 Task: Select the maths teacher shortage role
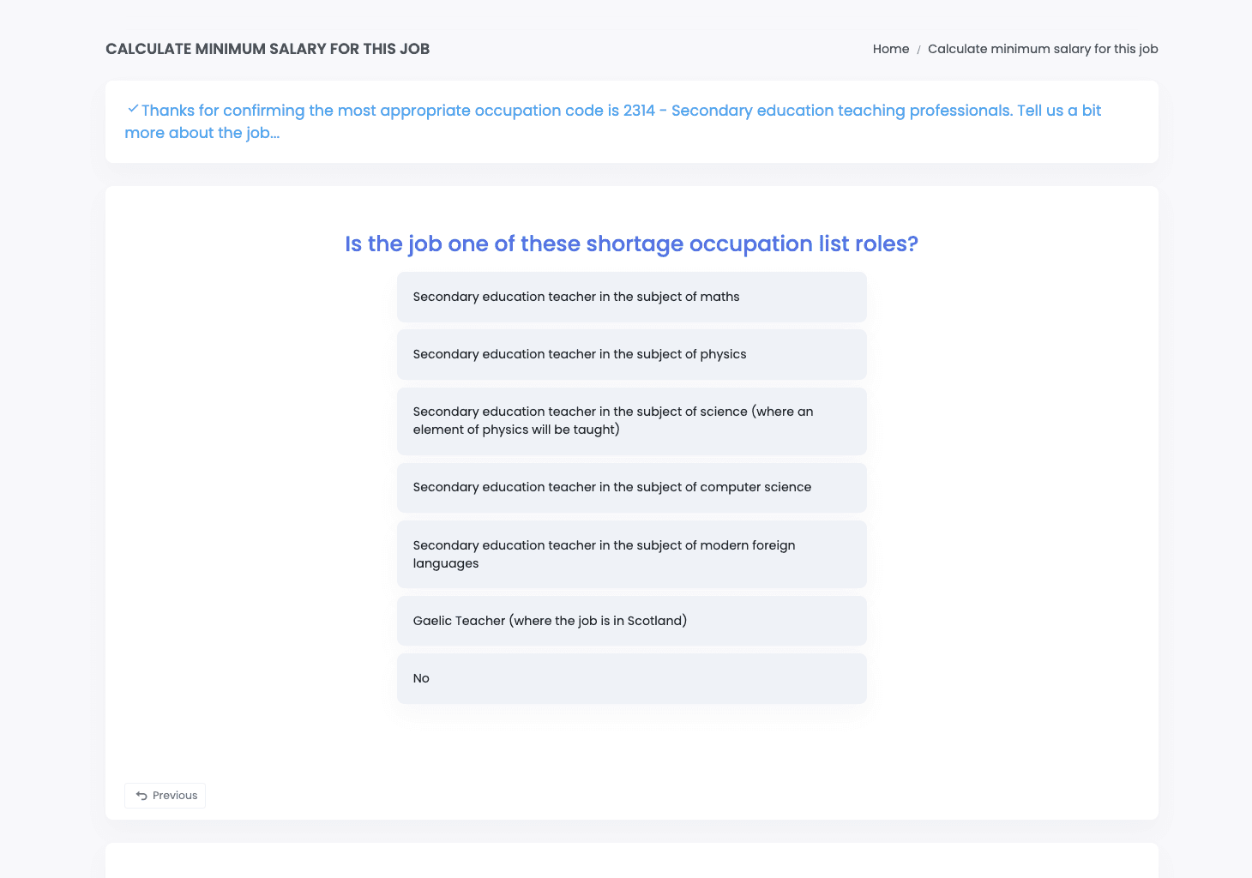[631, 297]
